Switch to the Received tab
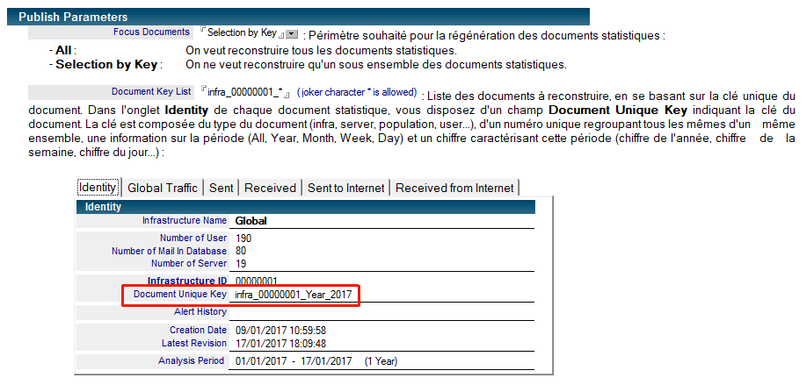806x392 pixels. coord(271,189)
